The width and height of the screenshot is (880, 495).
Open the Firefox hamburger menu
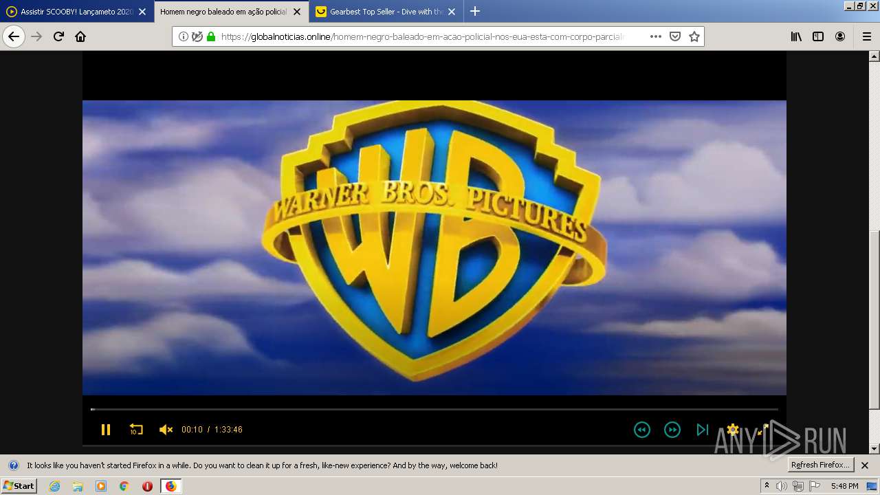866,36
